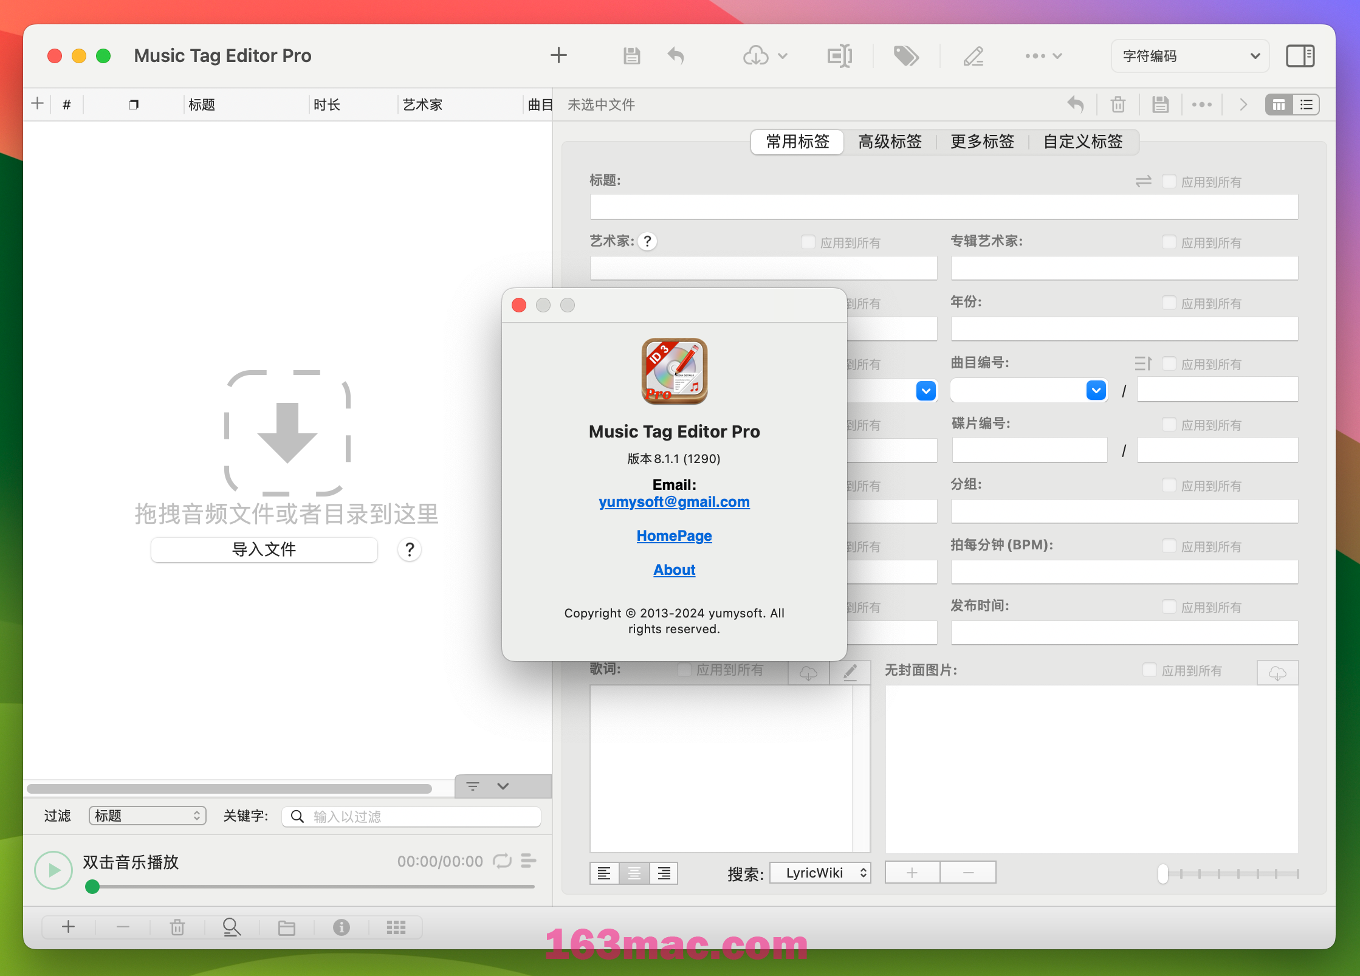The image size is (1360, 976).
Task: Open yumysoft@gmail.com email link
Action: 674,502
